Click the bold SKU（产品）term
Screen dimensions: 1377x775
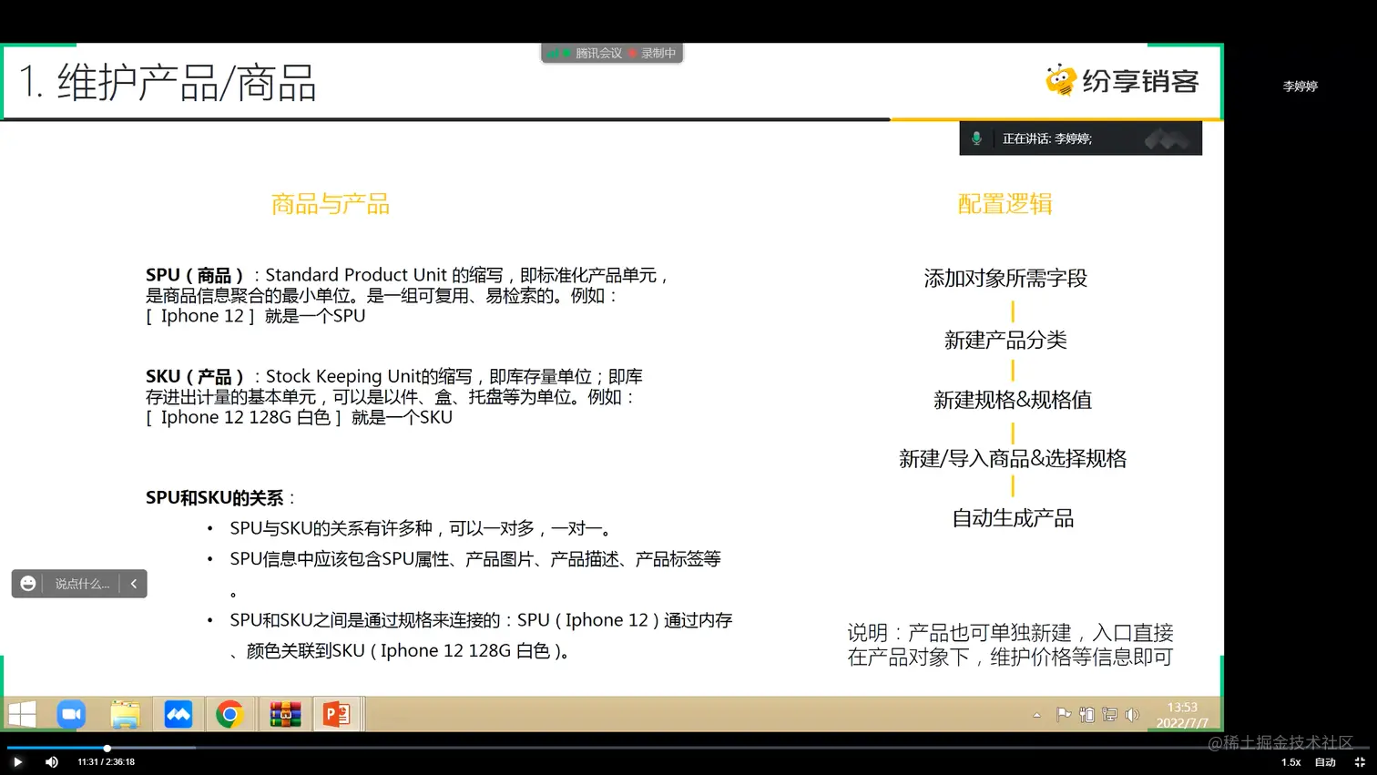pos(195,376)
